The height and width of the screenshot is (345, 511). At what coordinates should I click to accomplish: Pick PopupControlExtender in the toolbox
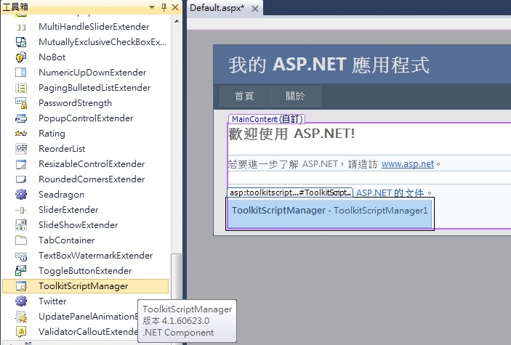(86, 118)
